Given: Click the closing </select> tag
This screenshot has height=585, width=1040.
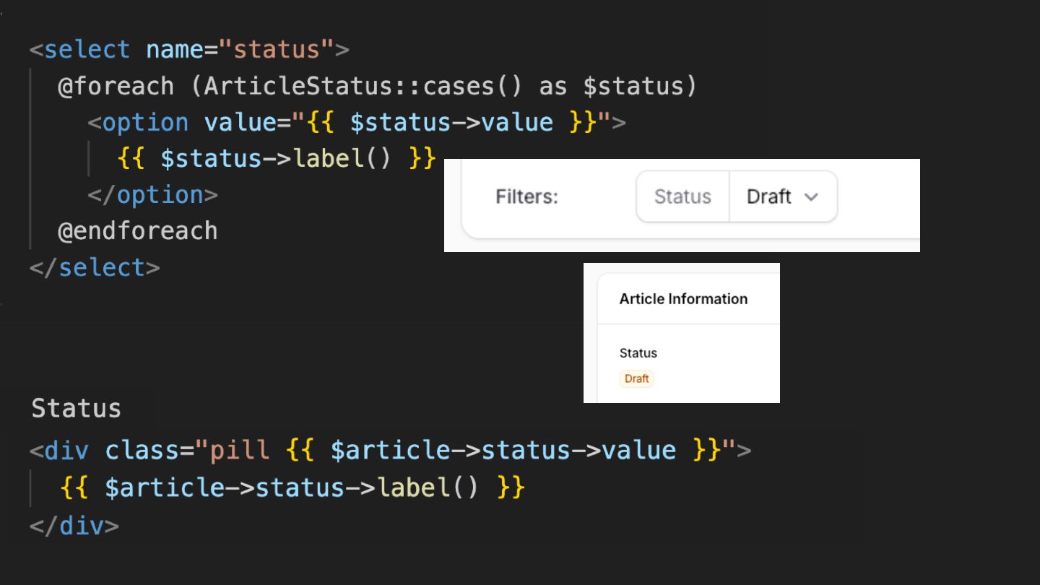Looking at the screenshot, I should point(95,268).
